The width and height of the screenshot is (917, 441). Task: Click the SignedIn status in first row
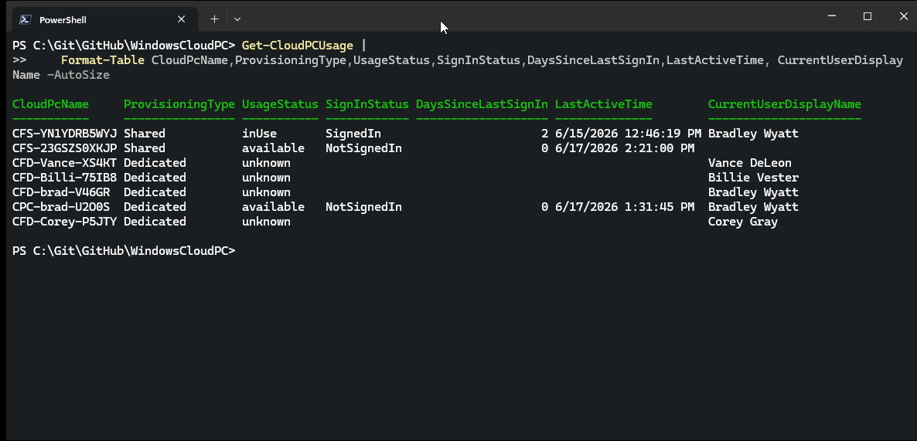click(x=353, y=134)
